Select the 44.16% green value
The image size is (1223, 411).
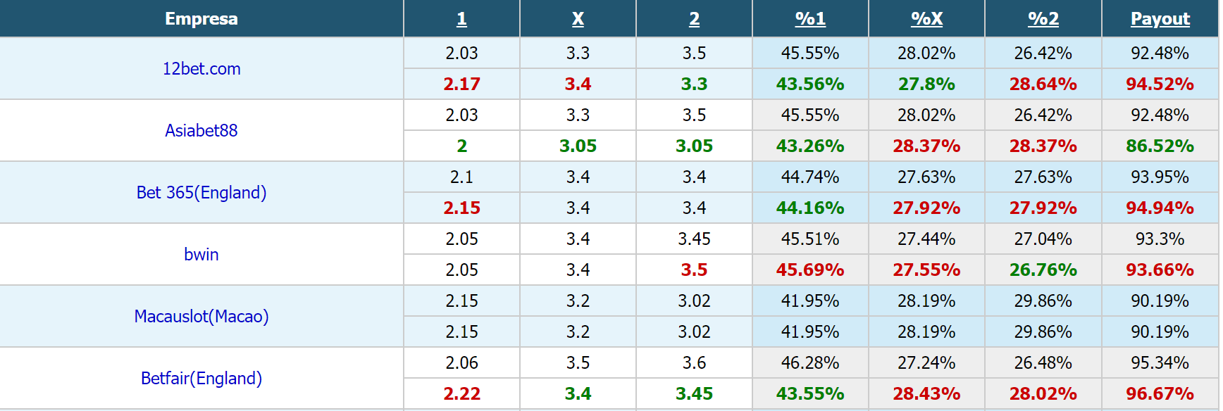tap(810, 208)
